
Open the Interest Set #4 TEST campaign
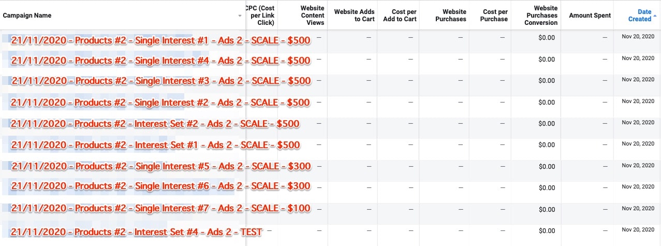coord(136,232)
